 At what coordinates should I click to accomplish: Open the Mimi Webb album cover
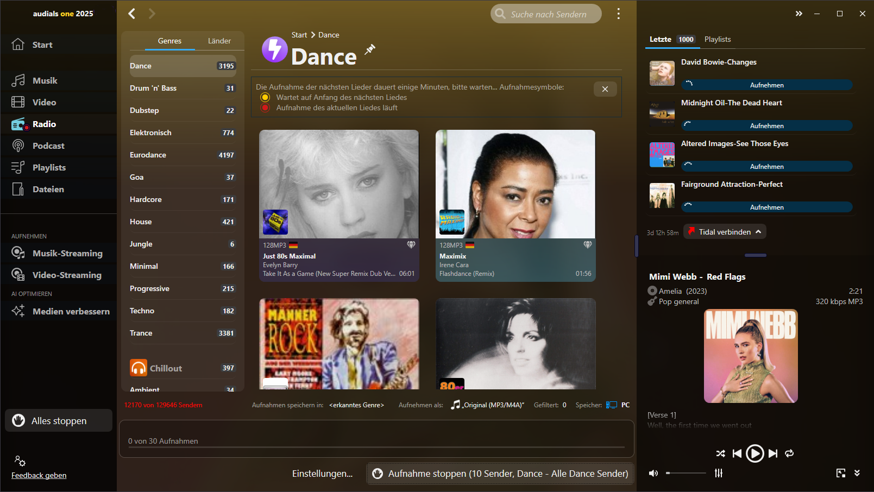pyautogui.click(x=751, y=356)
